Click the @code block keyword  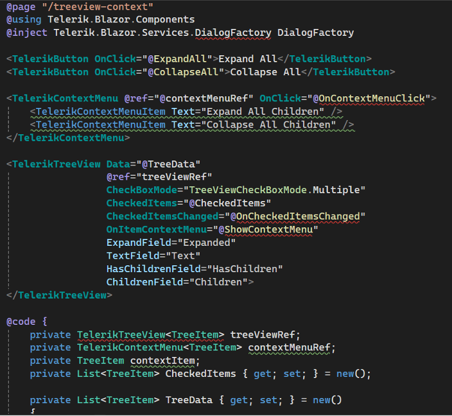pos(21,322)
